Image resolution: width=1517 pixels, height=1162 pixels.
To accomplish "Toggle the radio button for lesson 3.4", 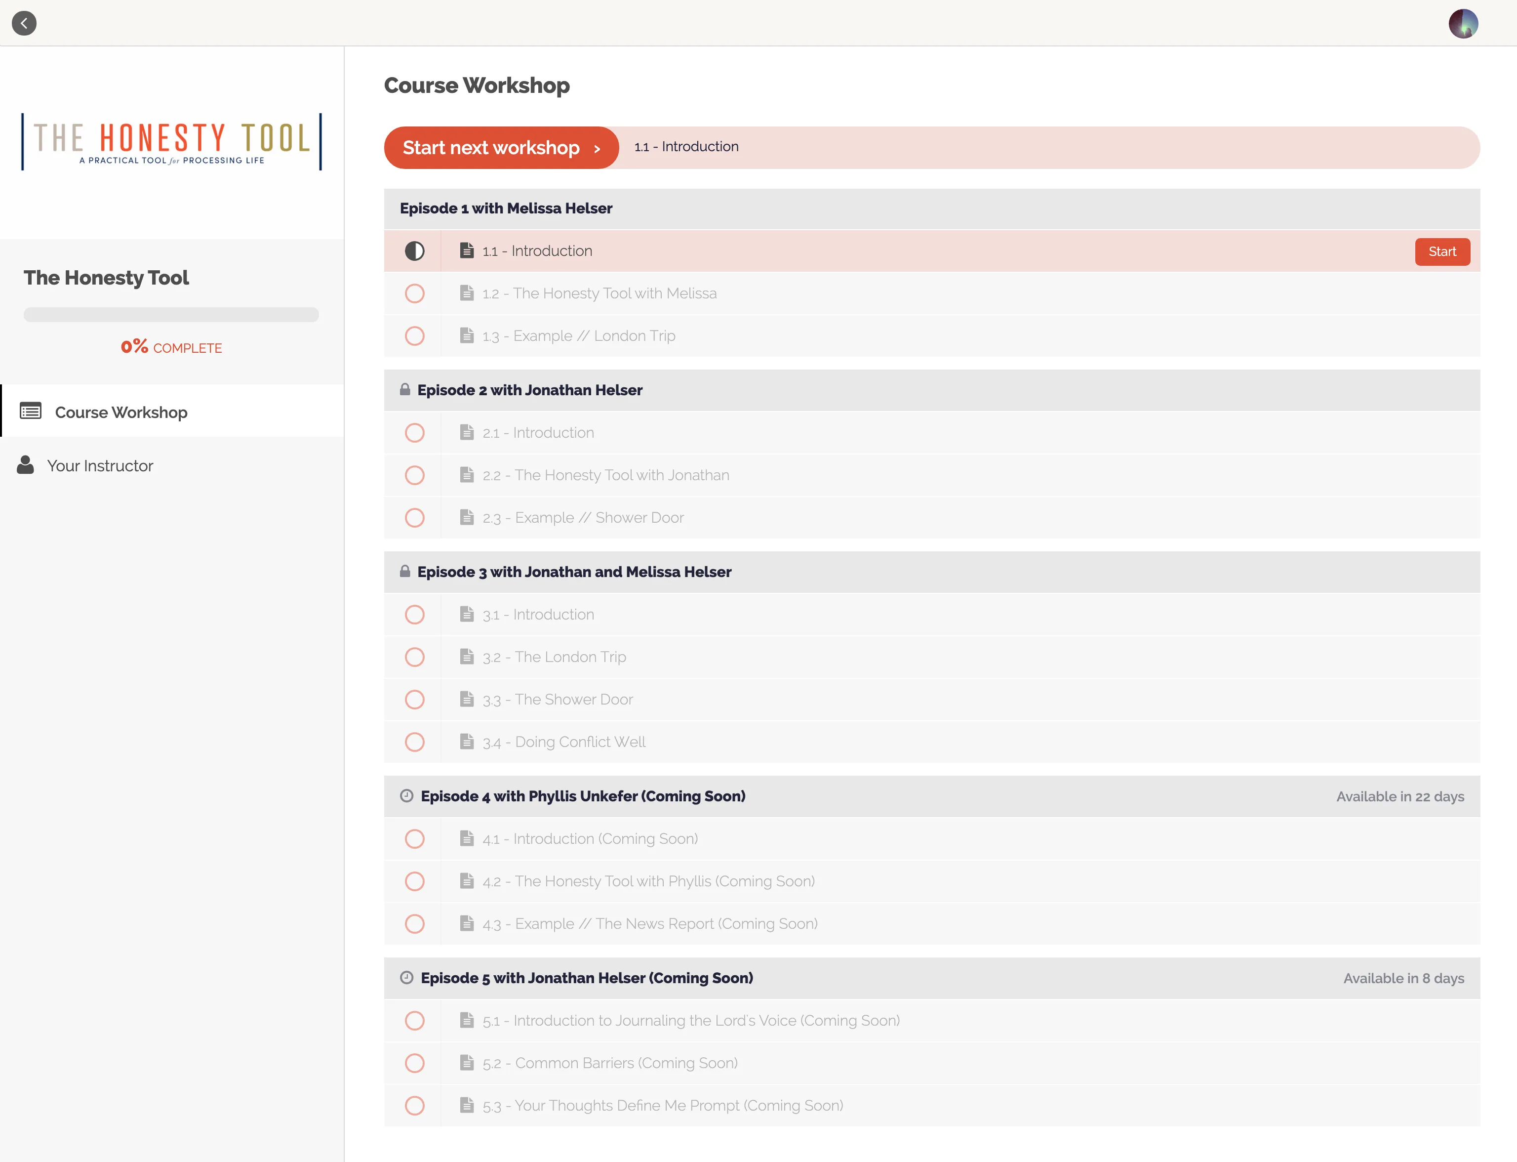I will pos(415,742).
